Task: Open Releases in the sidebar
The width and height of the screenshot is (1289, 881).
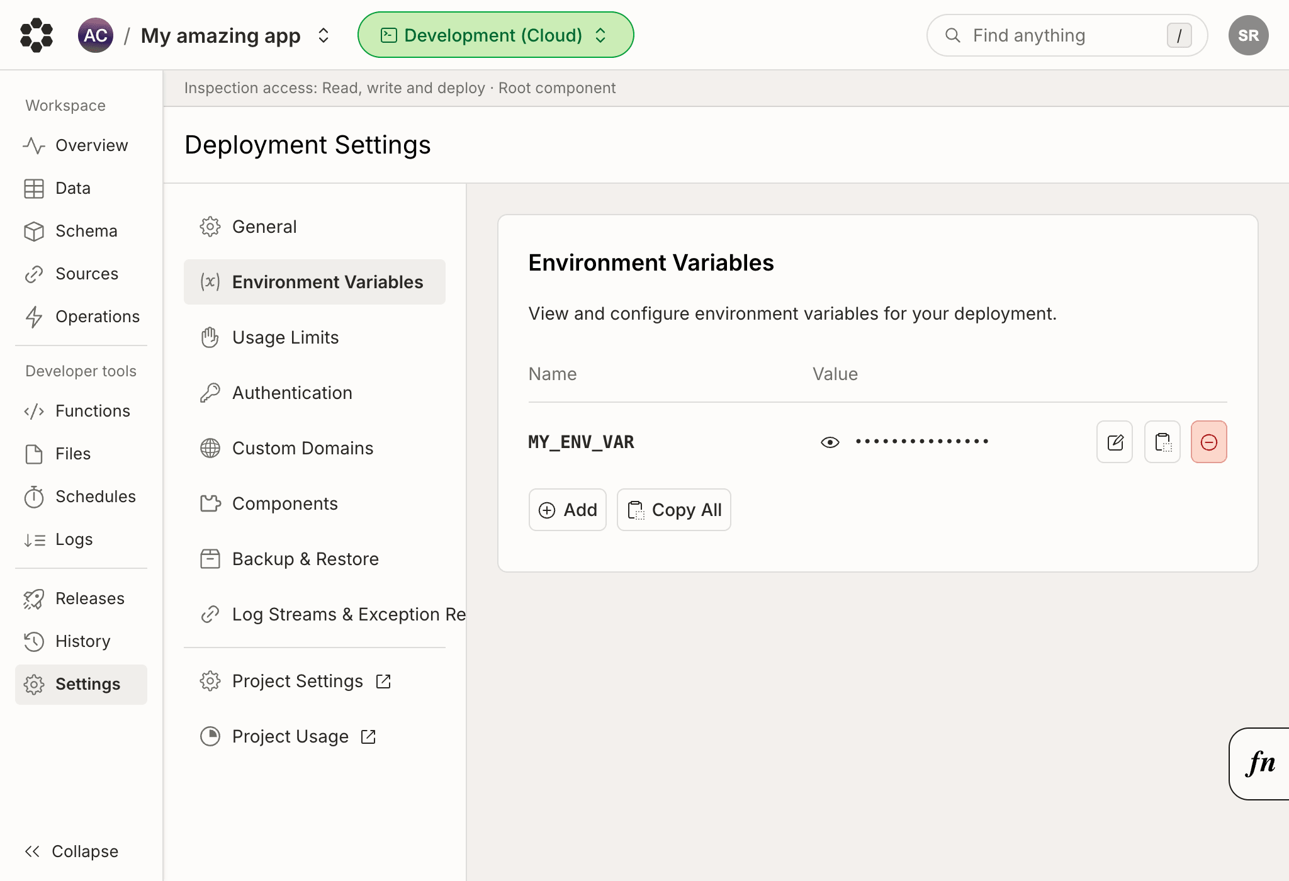Action: point(81,598)
